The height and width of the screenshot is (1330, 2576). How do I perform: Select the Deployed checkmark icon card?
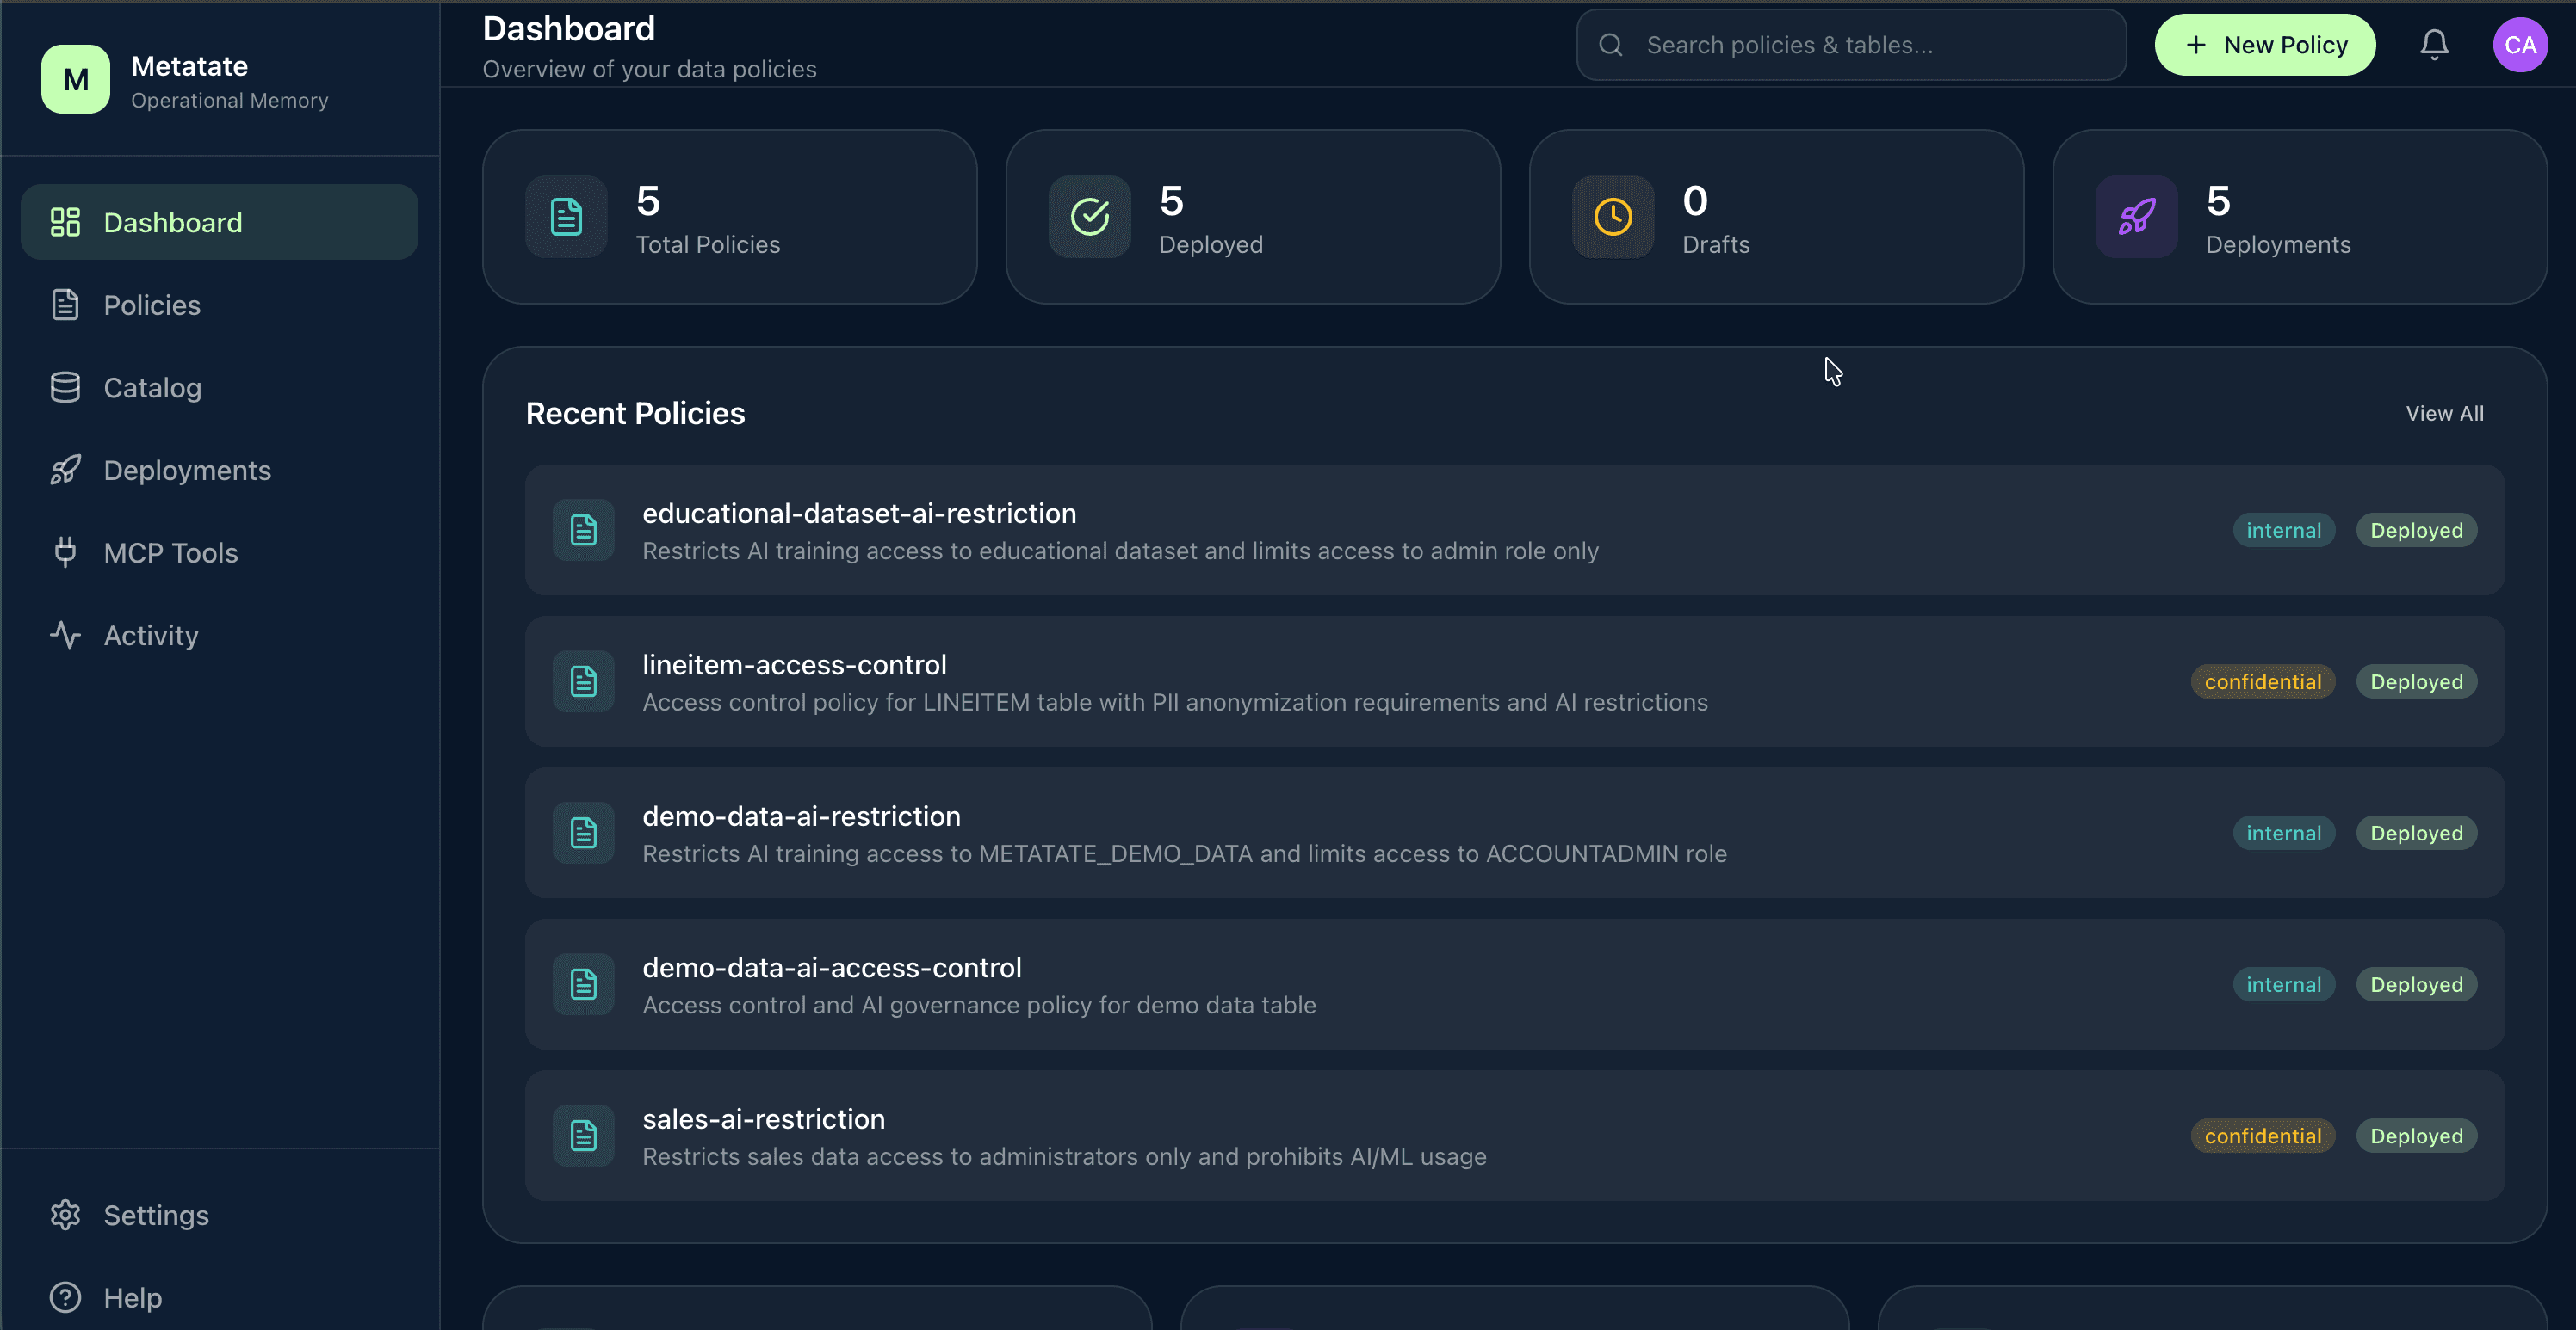(1090, 216)
